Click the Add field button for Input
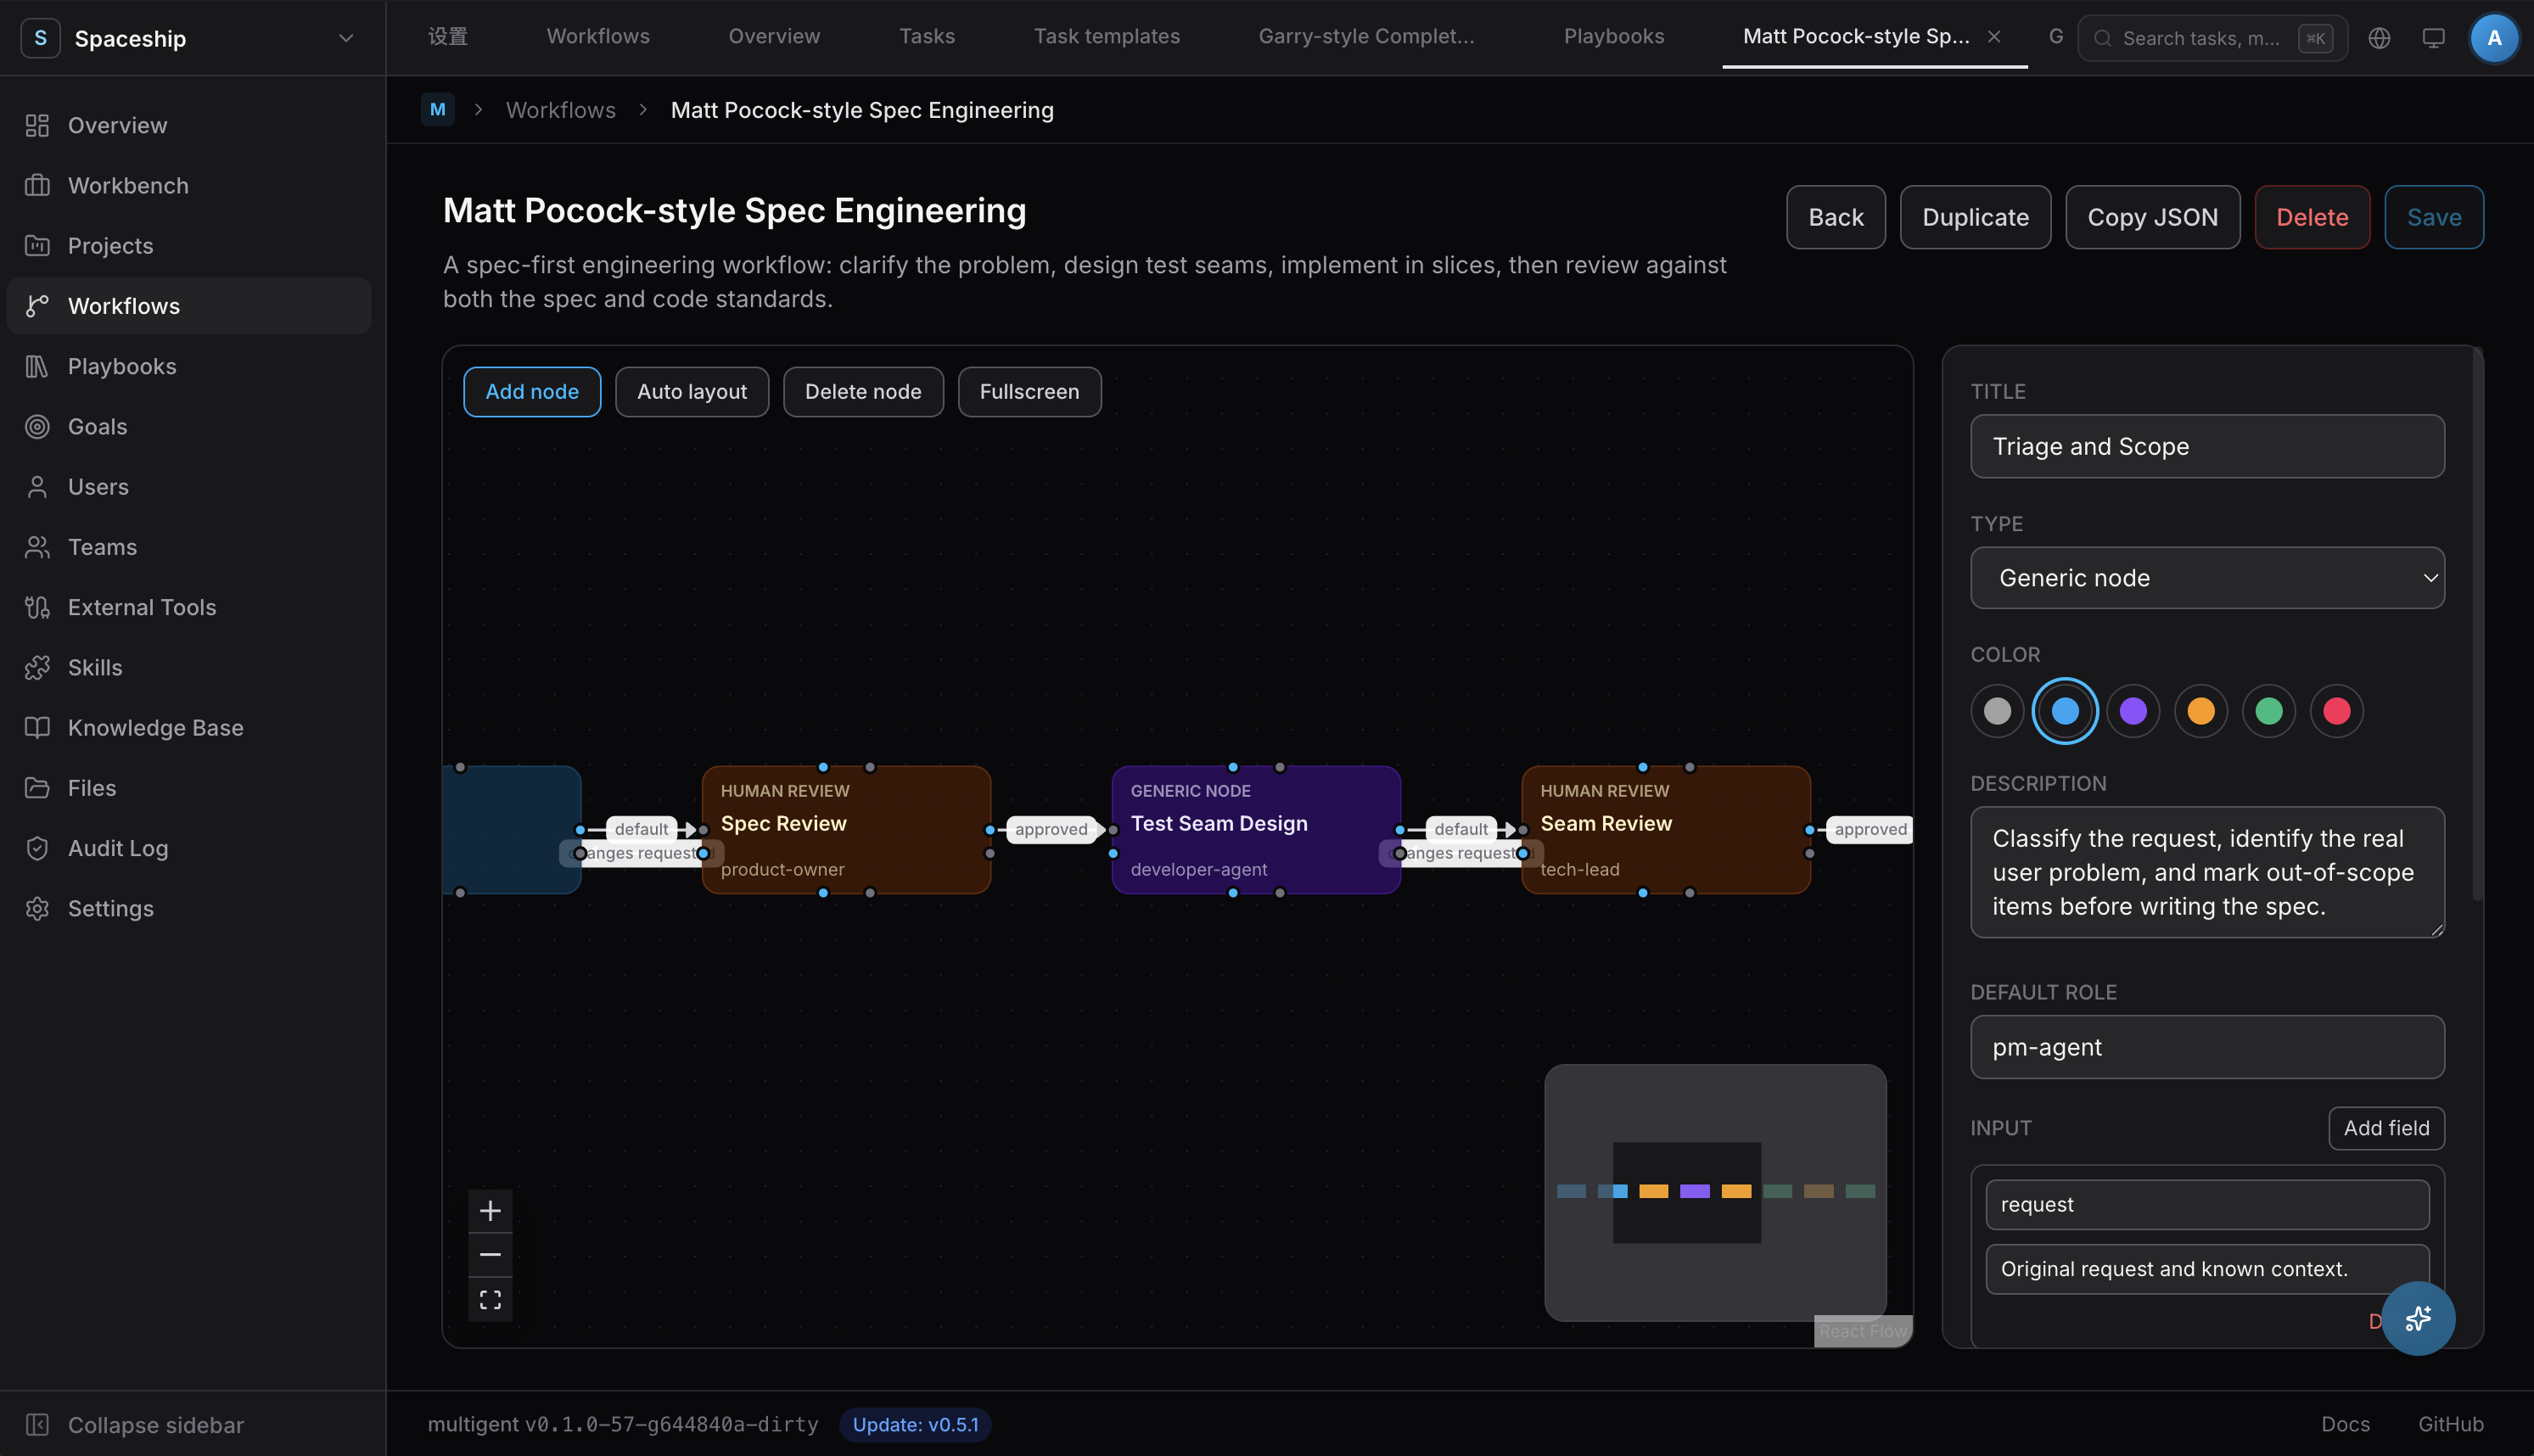The image size is (2534, 1456). tap(2386, 1128)
